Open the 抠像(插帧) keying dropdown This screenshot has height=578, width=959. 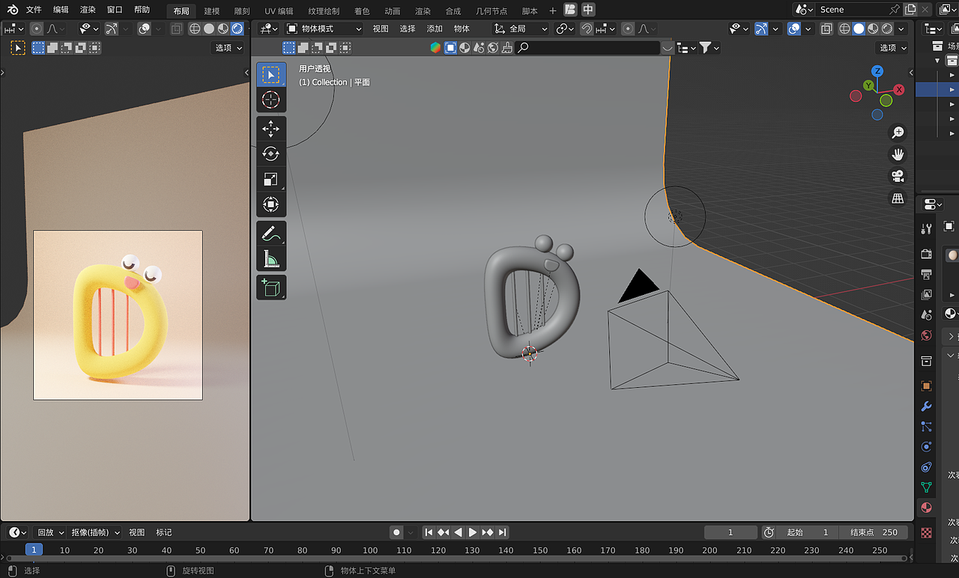[x=95, y=532]
